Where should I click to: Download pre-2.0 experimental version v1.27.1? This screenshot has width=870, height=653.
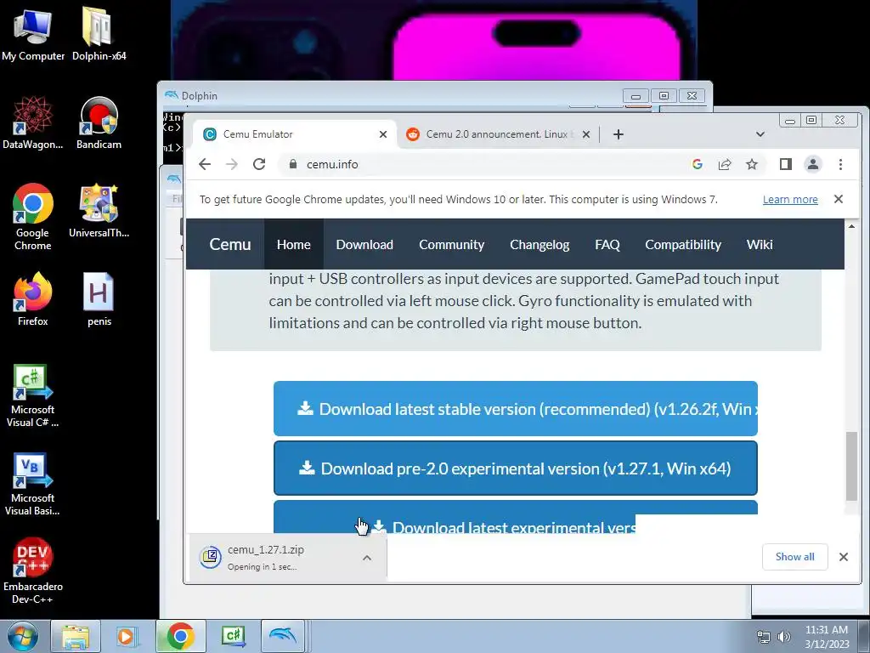tap(516, 468)
